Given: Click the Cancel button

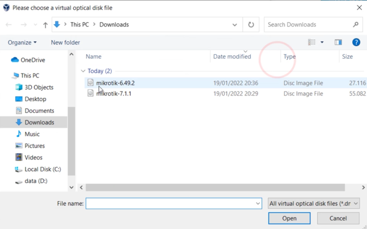Looking at the screenshot, I should tap(338, 218).
